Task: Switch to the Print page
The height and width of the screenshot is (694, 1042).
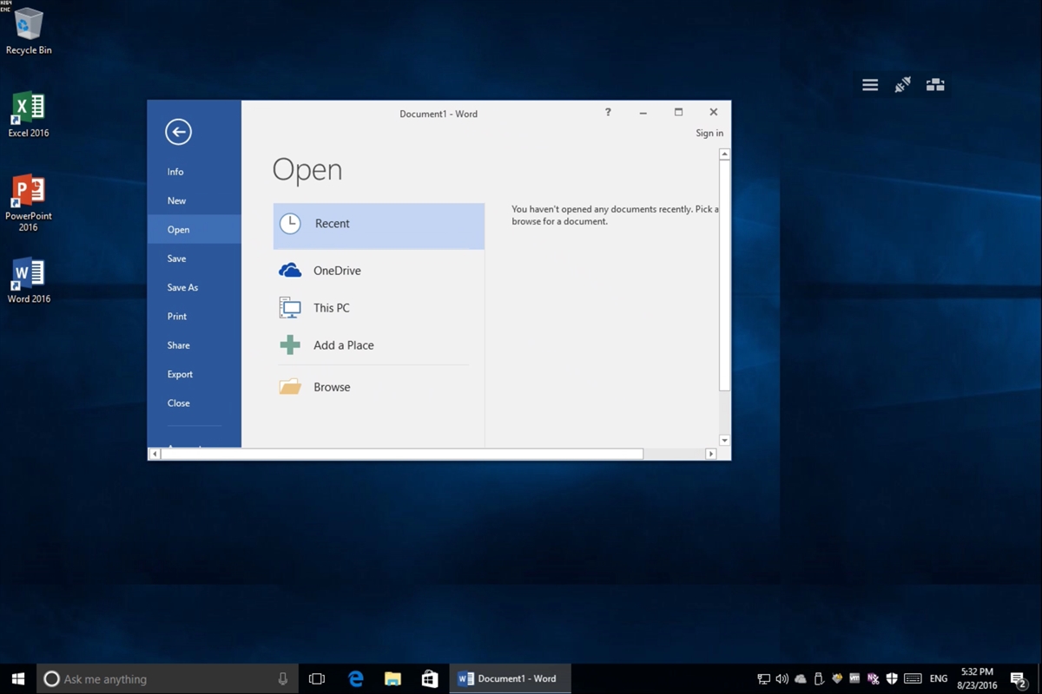Action: coord(177,317)
